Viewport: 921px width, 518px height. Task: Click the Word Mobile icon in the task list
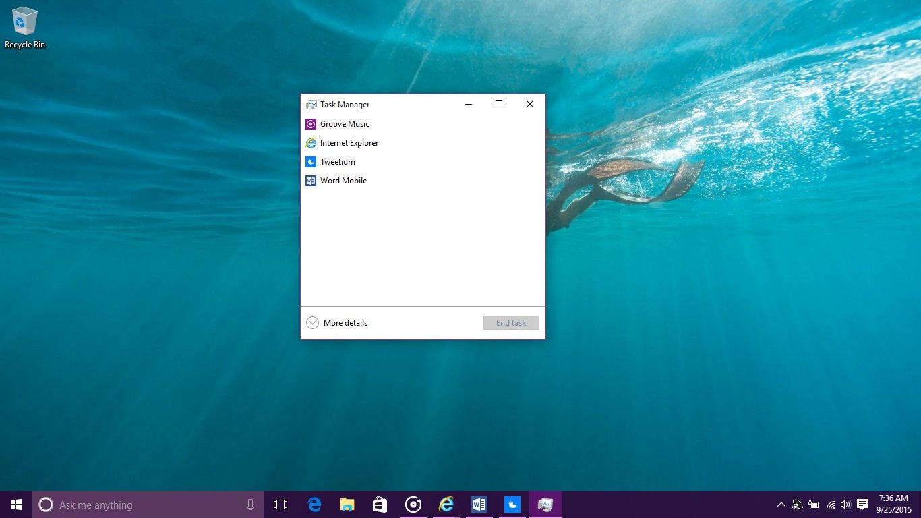311,180
